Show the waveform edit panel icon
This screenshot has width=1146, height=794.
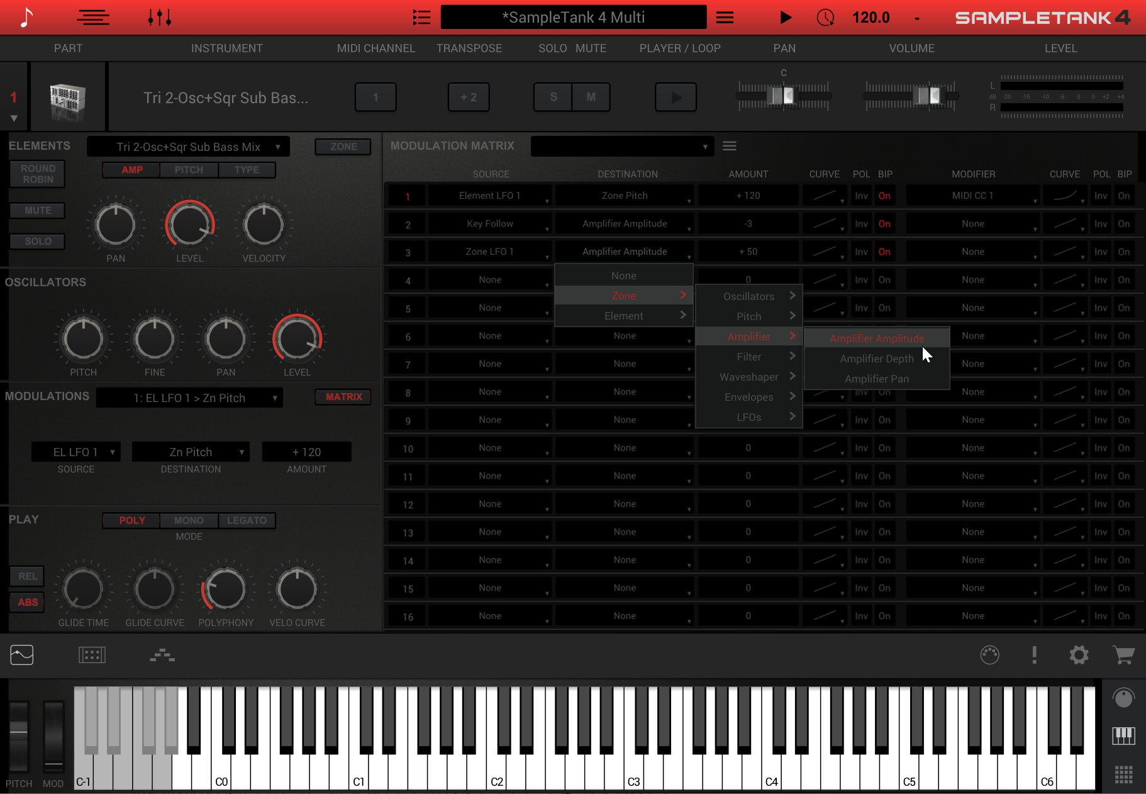coord(22,655)
